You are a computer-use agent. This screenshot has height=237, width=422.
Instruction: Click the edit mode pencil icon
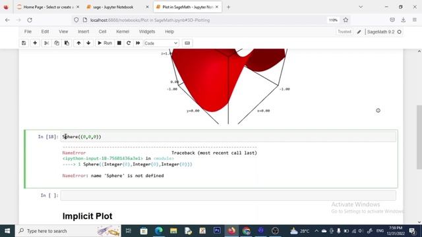coord(359,32)
